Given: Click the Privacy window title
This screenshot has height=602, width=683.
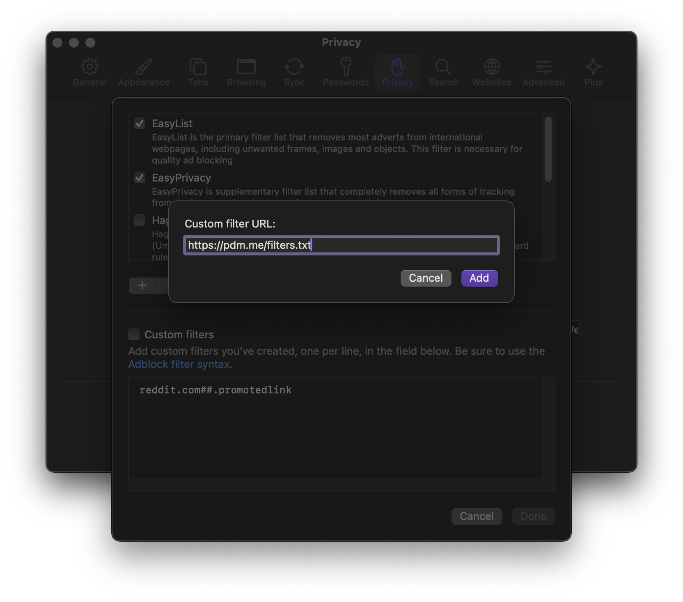Looking at the screenshot, I should point(341,42).
